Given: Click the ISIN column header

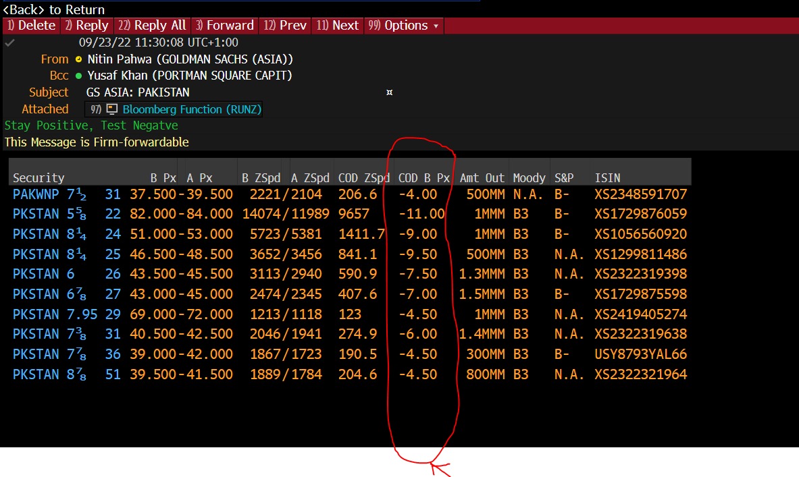Looking at the screenshot, I should (x=607, y=177).
